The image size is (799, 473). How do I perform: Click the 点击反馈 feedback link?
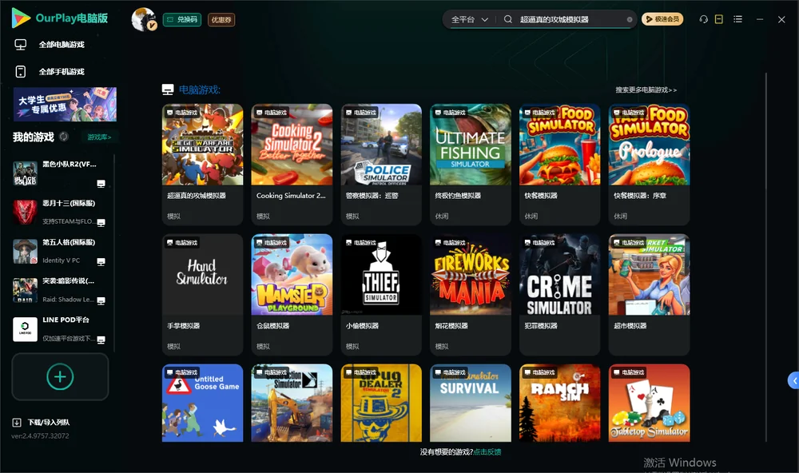(x=487, y=452)
